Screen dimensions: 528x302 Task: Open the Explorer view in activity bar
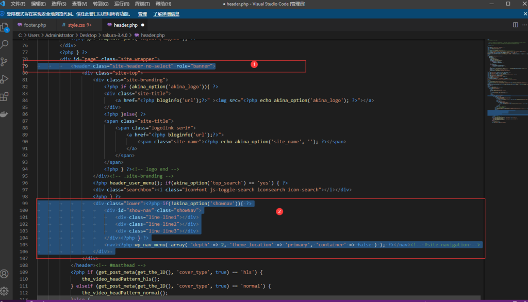5,27
